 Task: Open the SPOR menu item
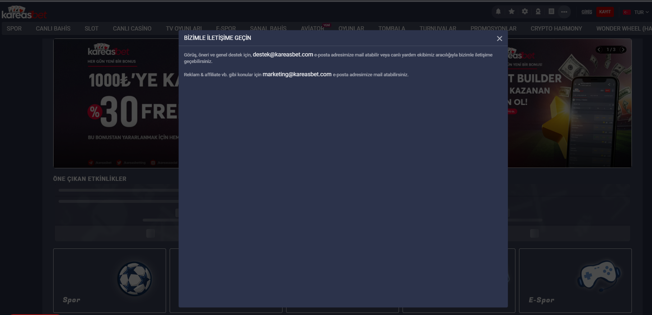tap(14, 28)
